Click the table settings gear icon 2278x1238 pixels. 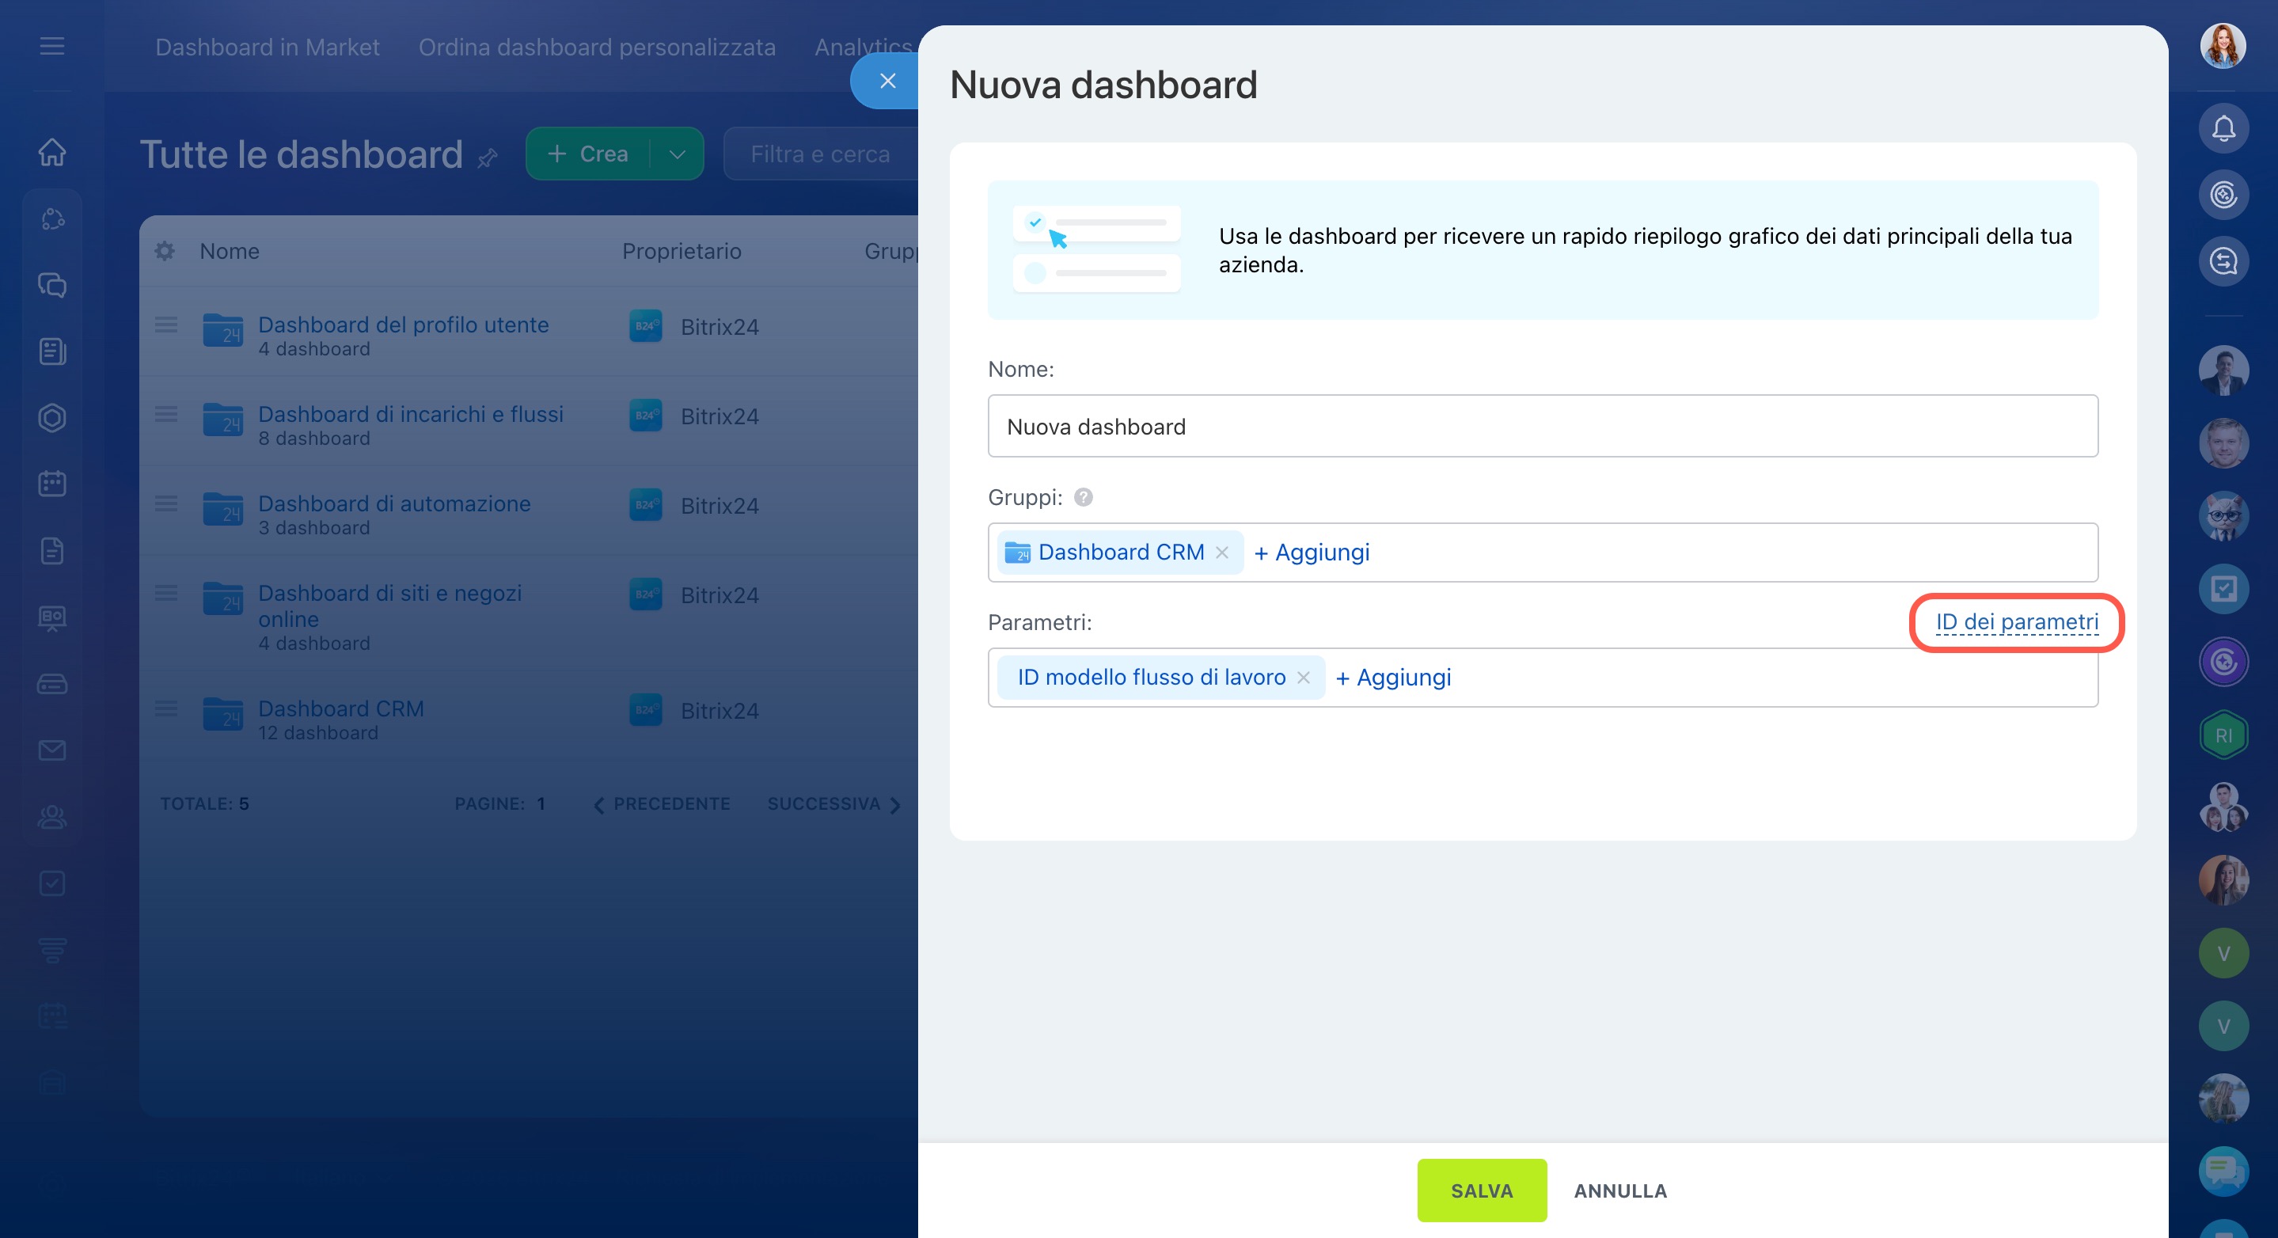(x=165, y=251)
